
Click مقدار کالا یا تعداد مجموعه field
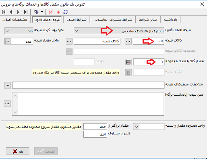point(149,62)
